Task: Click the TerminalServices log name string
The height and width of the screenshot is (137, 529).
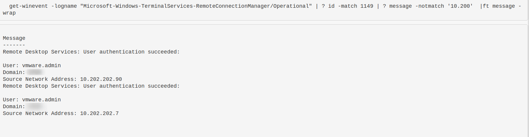Action: tap(196, 6)
